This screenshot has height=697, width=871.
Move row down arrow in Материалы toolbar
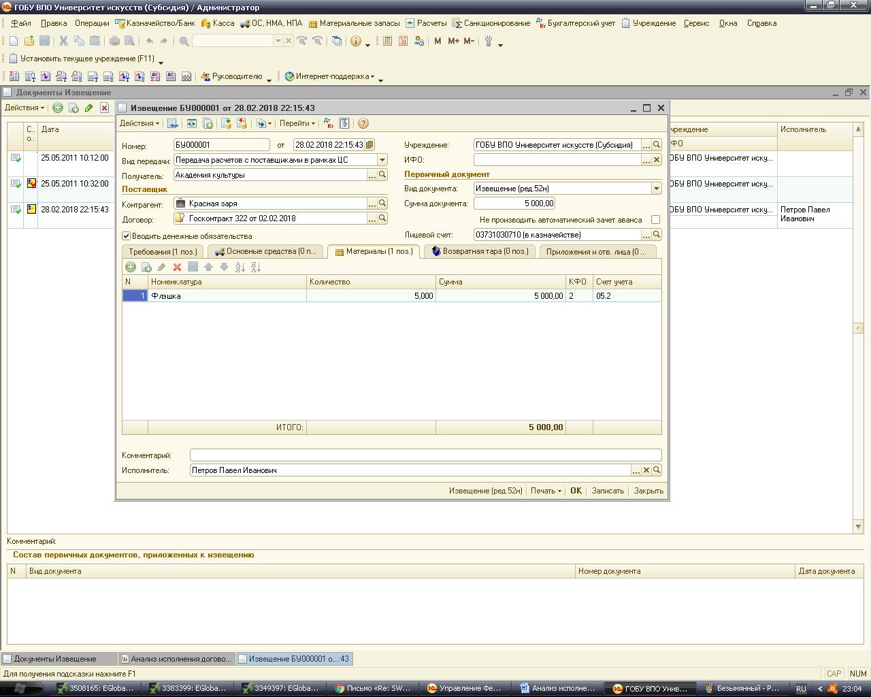[224, 268]
